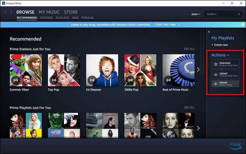Open the Top Pop station thumbnail
Image resolution: width=246 pixels, height=154 pixels.
point(64,70)
